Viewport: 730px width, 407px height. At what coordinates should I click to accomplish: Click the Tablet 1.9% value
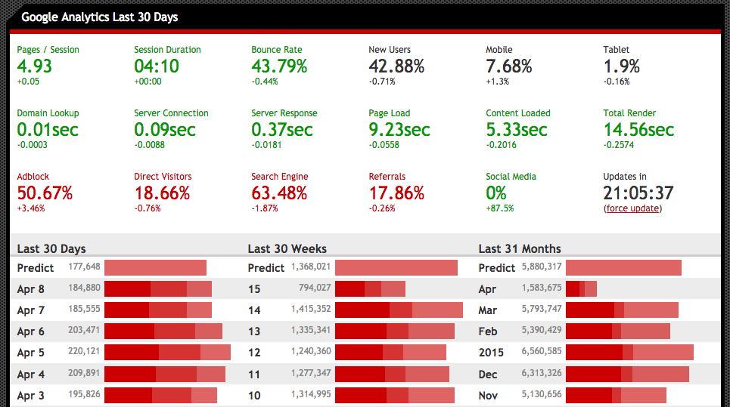point(622,66)
